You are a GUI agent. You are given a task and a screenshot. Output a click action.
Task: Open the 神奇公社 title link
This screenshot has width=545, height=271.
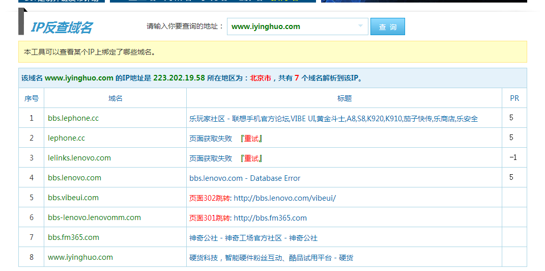click(253, 238)
